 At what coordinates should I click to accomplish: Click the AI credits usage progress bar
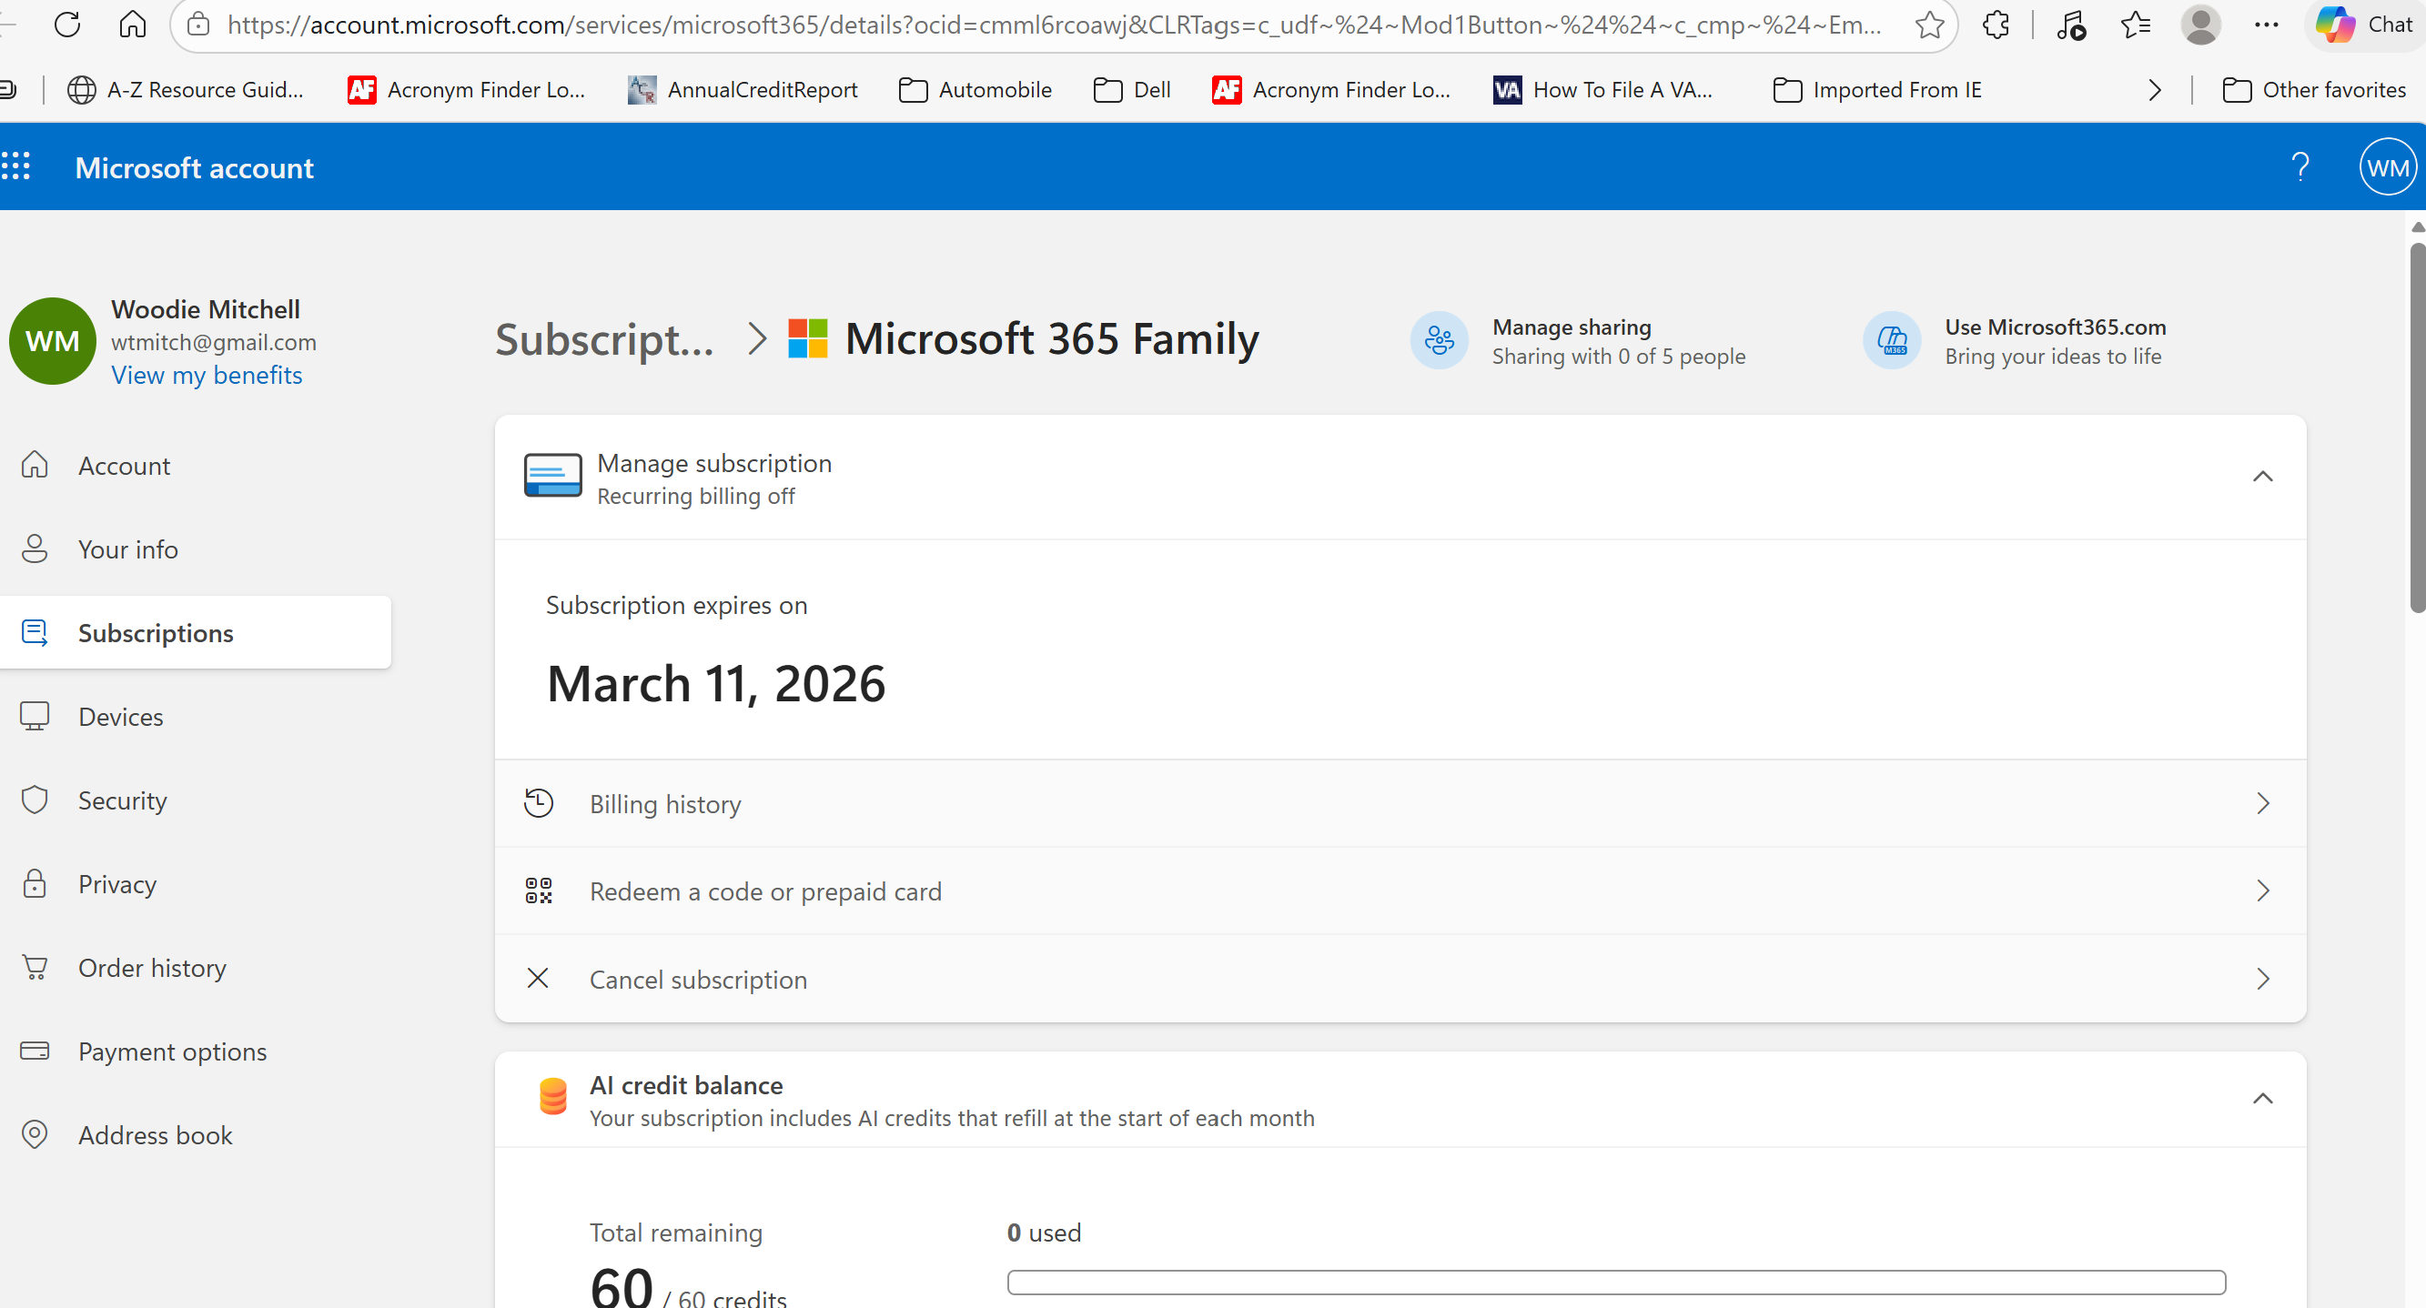(1616, 1283)
